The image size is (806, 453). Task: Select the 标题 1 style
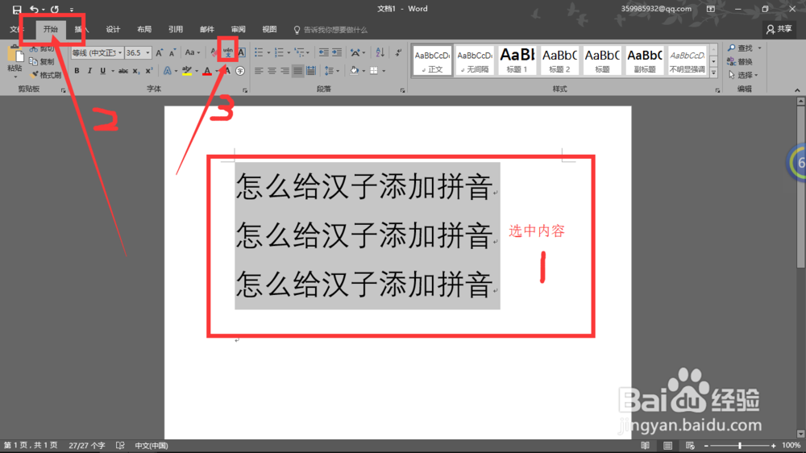point(517,60)
